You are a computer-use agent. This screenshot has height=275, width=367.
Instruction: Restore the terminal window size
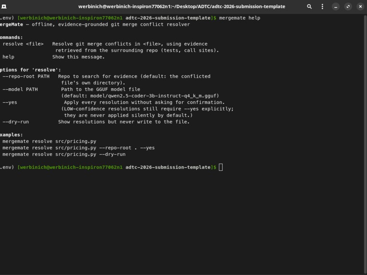[x=348, y=7]
